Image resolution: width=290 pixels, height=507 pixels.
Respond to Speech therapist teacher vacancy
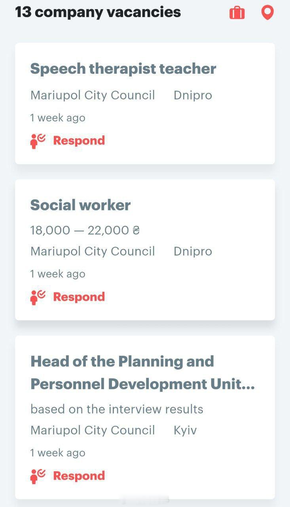79,141
